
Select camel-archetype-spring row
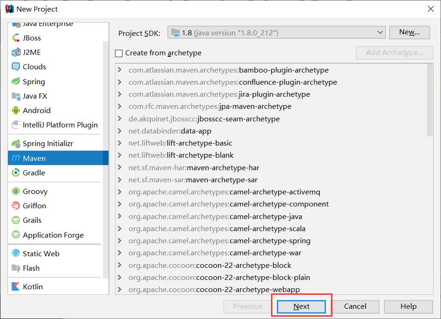271,241
